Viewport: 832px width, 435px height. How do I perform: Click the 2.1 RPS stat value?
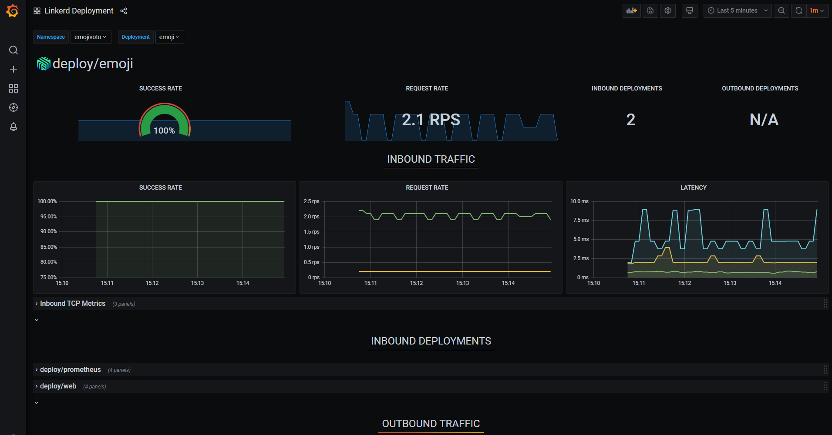tap(431, 120)
